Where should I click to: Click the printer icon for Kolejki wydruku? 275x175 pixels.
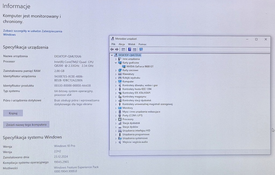(x=120, y=78)
